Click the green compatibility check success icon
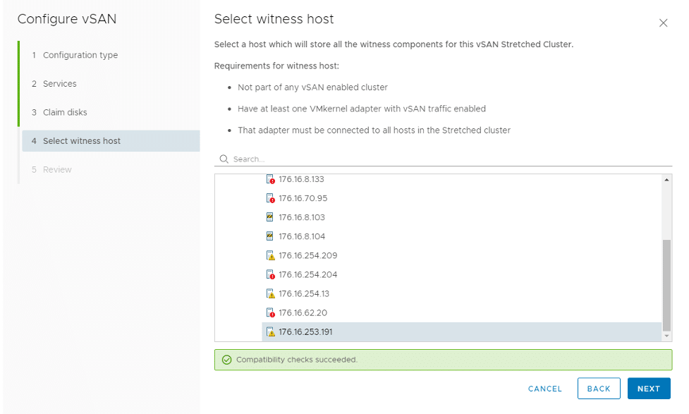689x414 pixels. point(227,360)
